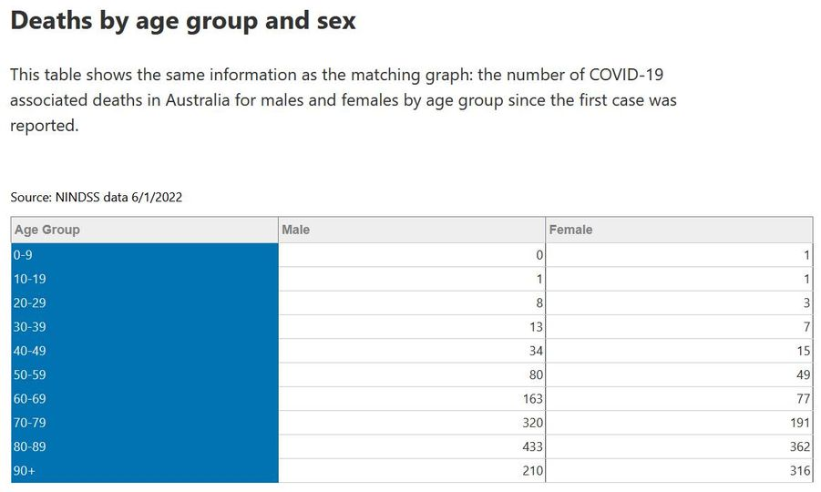Image resolution: width=821 pixels, height=492 pixels.
Task: Select the 70-79 age group cell
Action: [x=145, y=423]
